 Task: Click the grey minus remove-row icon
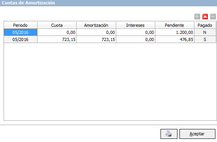(213, 17)
